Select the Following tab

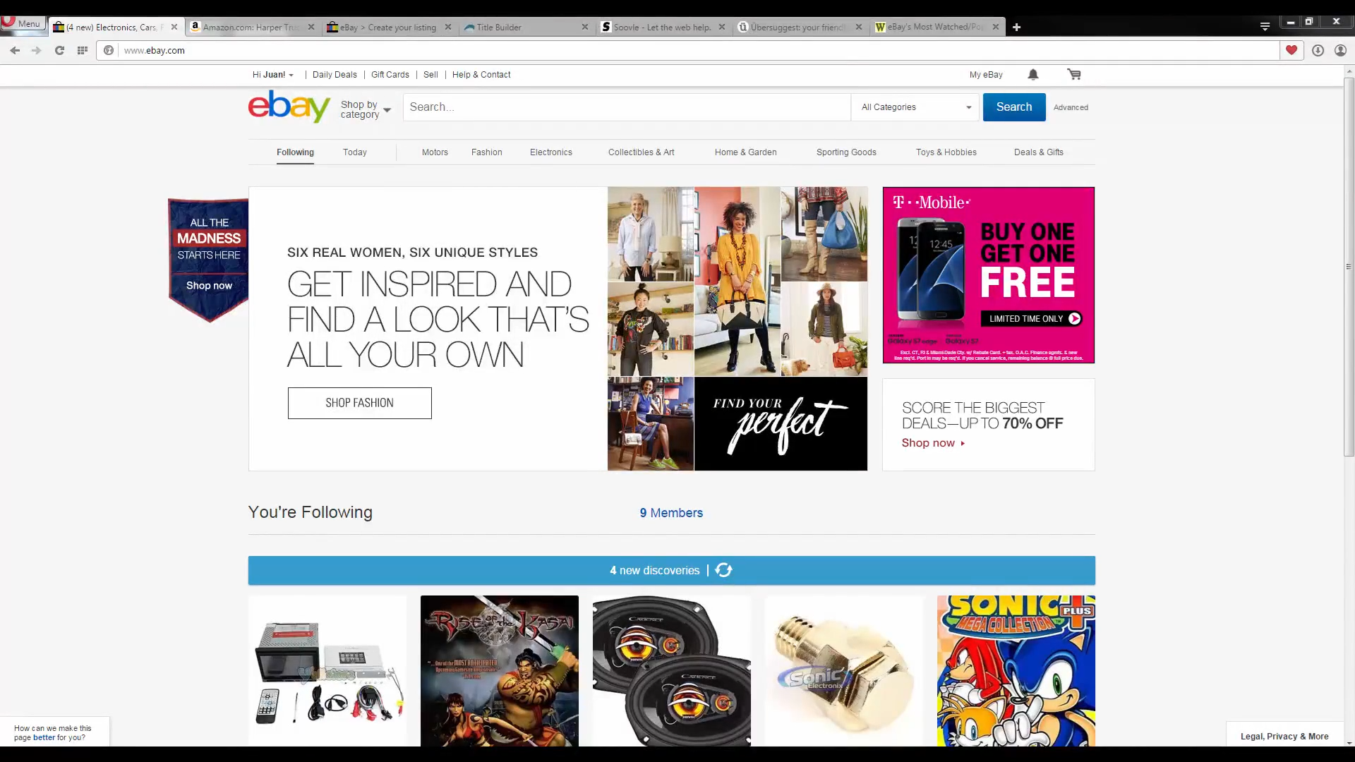tap(294, 152)
